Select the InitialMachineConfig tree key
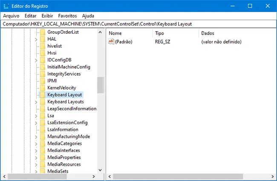Screen dimensions: 277x181 click(69, 67)
